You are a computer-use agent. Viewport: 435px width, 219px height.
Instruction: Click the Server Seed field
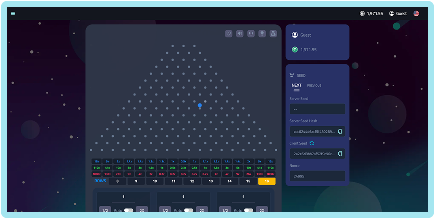pyautogui.click(x=317, y=109)
